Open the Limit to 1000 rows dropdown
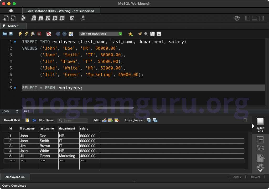The height and width of the screenshot is (189, 269). (x=101, y=34)
